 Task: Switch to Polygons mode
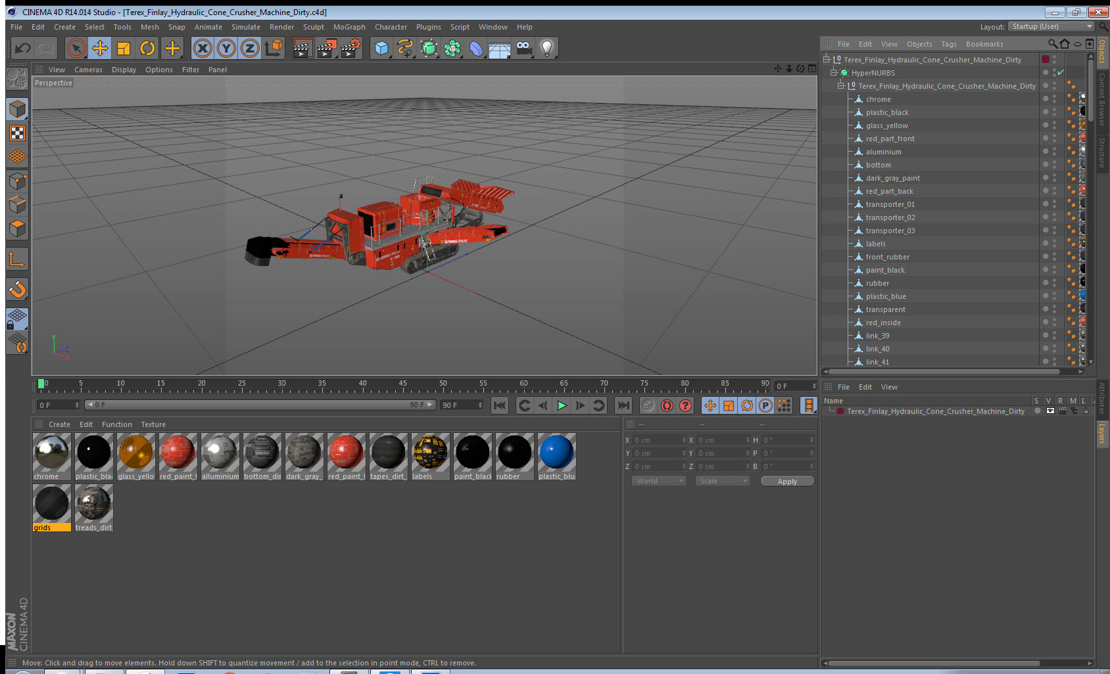click(x=17, y=229)
